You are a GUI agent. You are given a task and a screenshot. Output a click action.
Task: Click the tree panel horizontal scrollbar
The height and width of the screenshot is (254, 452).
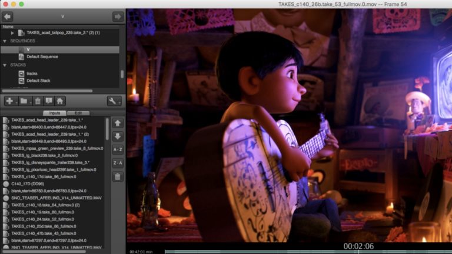pos(47,91)
